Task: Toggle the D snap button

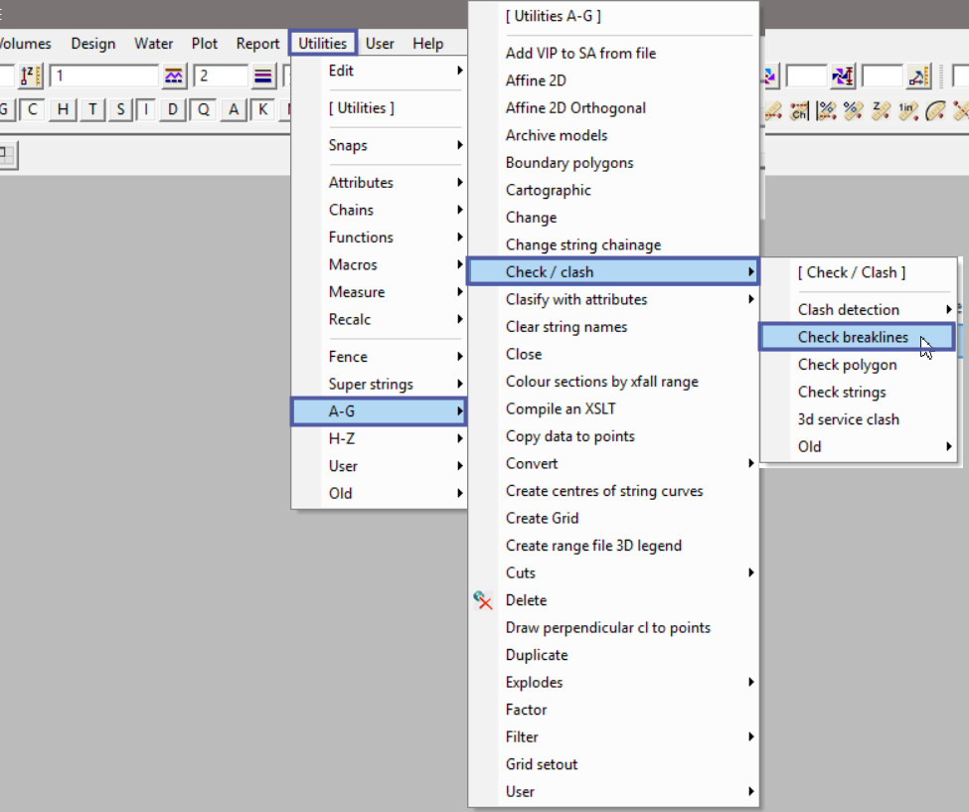Action: (172, 110)
